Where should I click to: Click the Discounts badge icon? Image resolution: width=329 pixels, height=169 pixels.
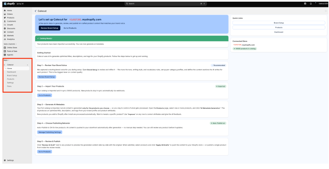(5, 28)
